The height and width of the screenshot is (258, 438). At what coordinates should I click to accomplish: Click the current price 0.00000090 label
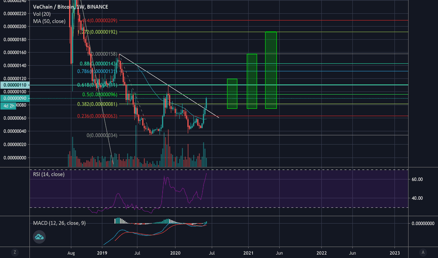pos(15,99)
